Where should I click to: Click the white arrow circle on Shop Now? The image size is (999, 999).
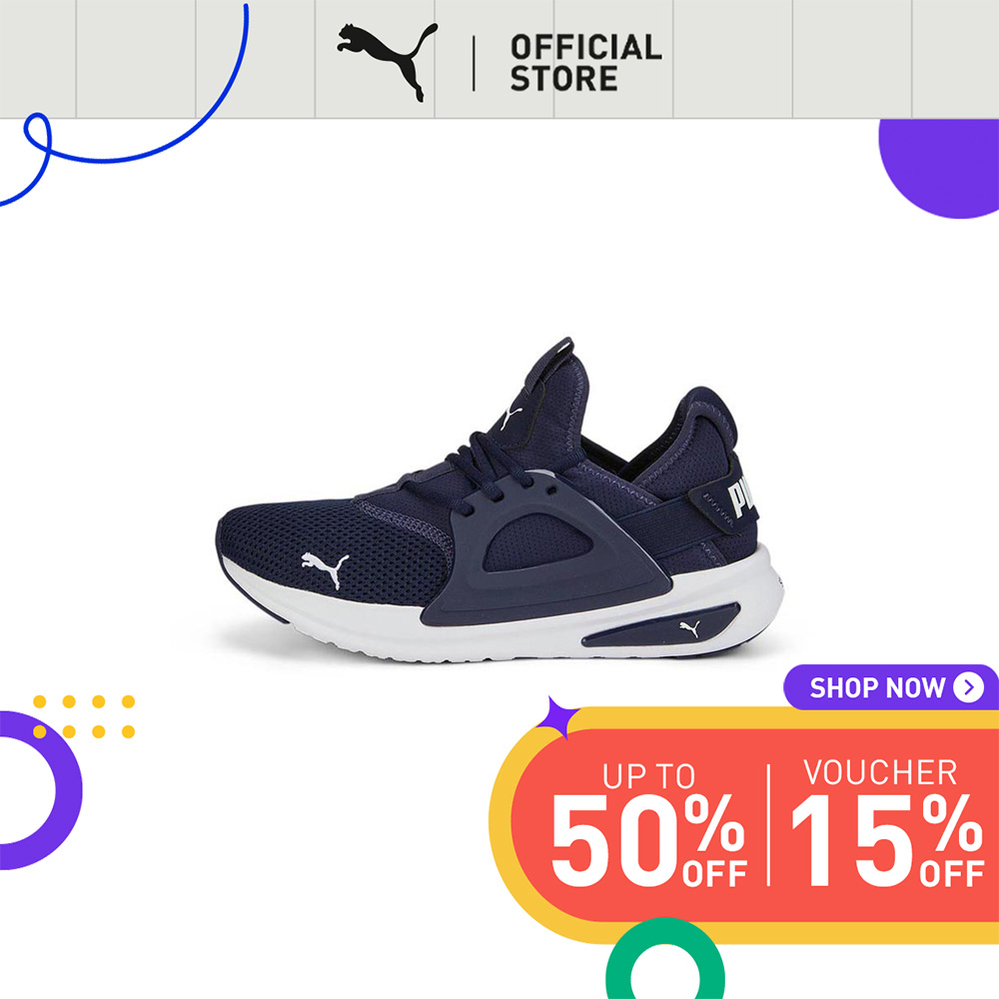coord(968,687)
